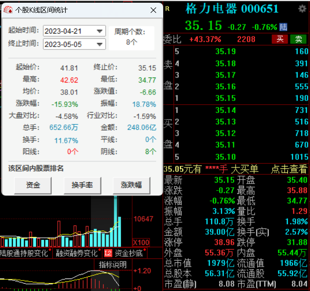310x291 pixels.
Task: Click the 外盘 value 55.36万
Action: tap(219, 253)
